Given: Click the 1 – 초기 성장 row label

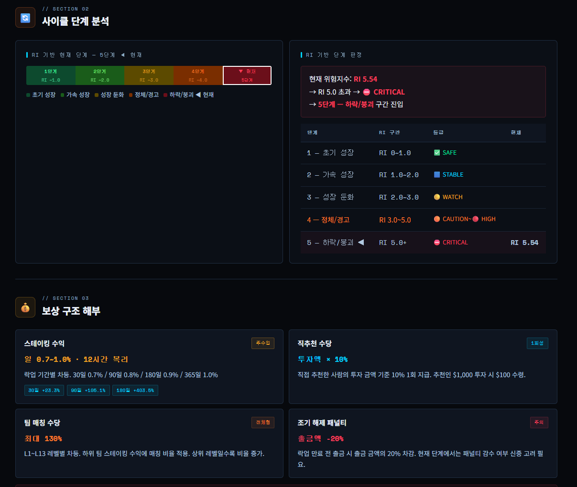Looking at the screenshot, I should 330,153.
